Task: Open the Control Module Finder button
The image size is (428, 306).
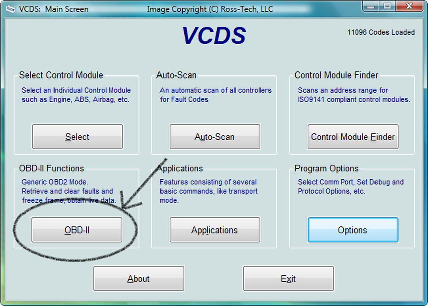Action: (x=353, y=137)
